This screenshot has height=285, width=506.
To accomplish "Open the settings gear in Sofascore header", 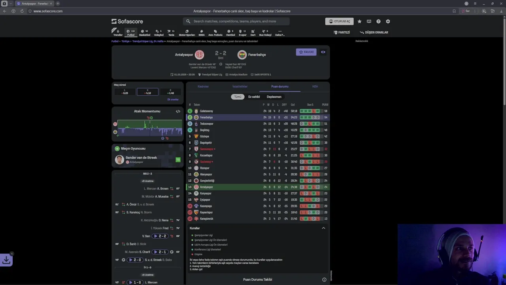I will [388, 21].
